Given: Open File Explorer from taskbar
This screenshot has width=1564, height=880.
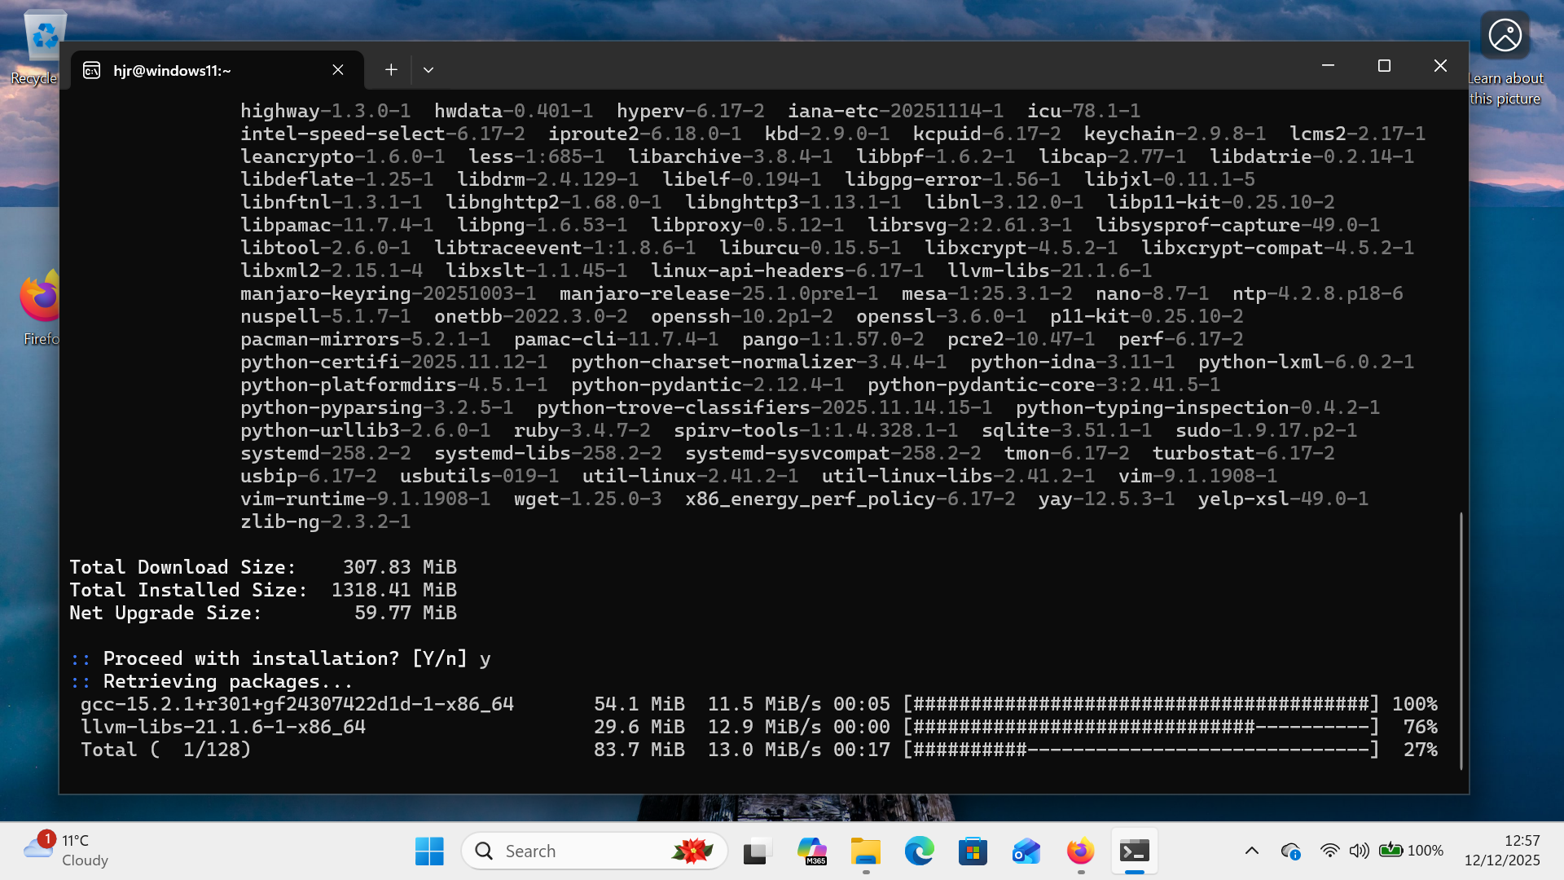Looking at the screenshot, I should pos(866,851).
